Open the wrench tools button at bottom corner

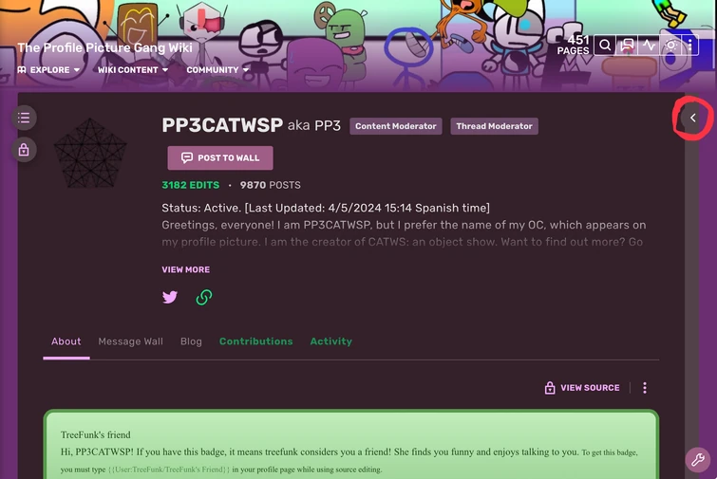click(698, 459)
